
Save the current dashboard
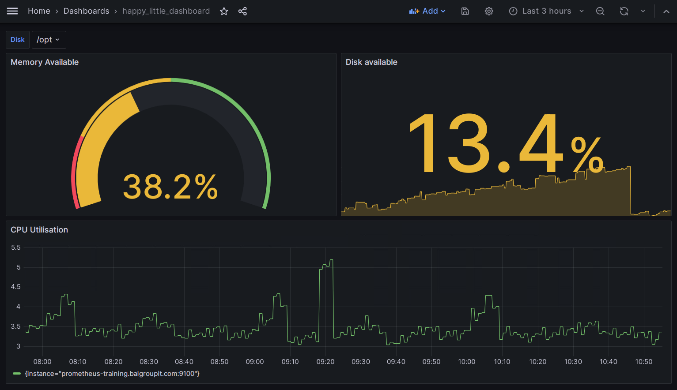tap(465, 11)
